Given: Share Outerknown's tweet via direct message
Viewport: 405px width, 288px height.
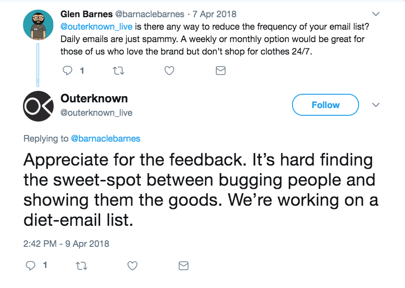Looking at the screenshot, I should point(183,265).
